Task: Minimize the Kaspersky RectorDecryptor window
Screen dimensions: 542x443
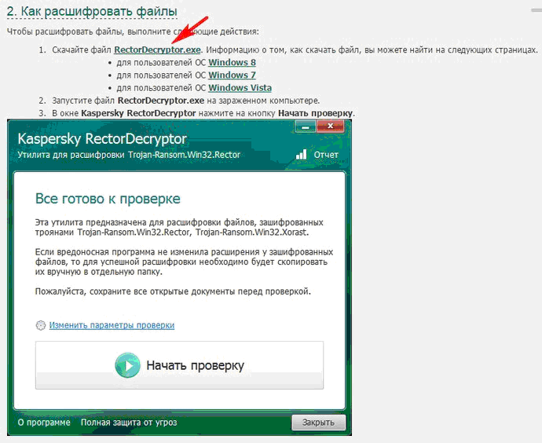Action: pos(305,126)
